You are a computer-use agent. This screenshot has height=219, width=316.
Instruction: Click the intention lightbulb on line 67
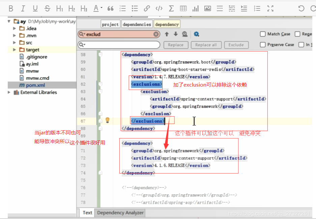coord(108,120)
